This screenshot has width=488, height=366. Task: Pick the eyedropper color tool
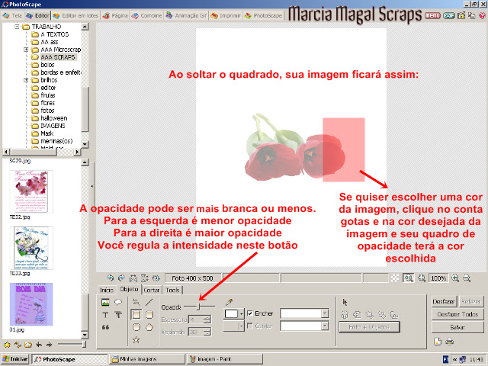click(229, 302)
